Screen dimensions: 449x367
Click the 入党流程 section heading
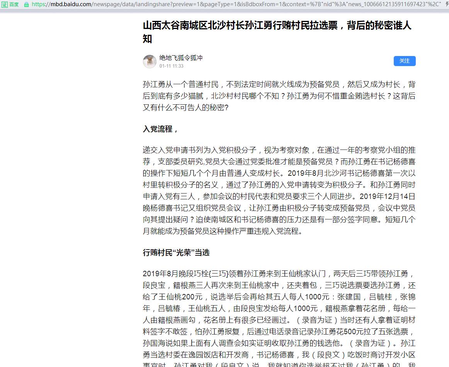[x=160, y=129]
